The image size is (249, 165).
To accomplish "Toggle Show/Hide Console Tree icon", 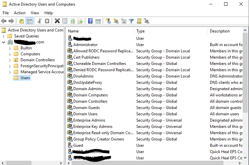I will point(30,21).
